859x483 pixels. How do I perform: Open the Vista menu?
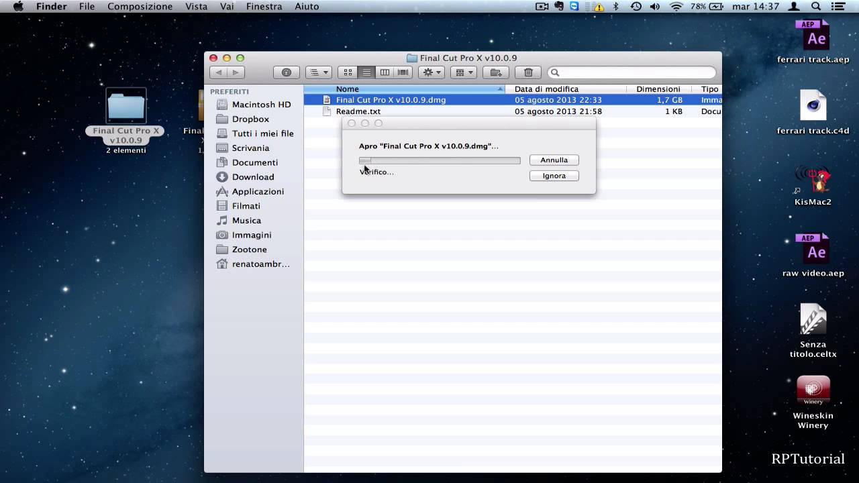point(196,7)
